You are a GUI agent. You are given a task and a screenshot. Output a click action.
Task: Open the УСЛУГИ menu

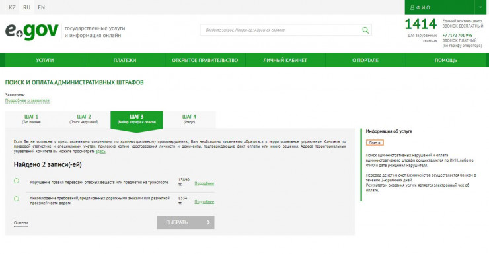tap(45, 60)
